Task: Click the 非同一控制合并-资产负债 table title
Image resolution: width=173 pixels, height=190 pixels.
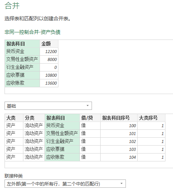Action: [x=32, y=32]
